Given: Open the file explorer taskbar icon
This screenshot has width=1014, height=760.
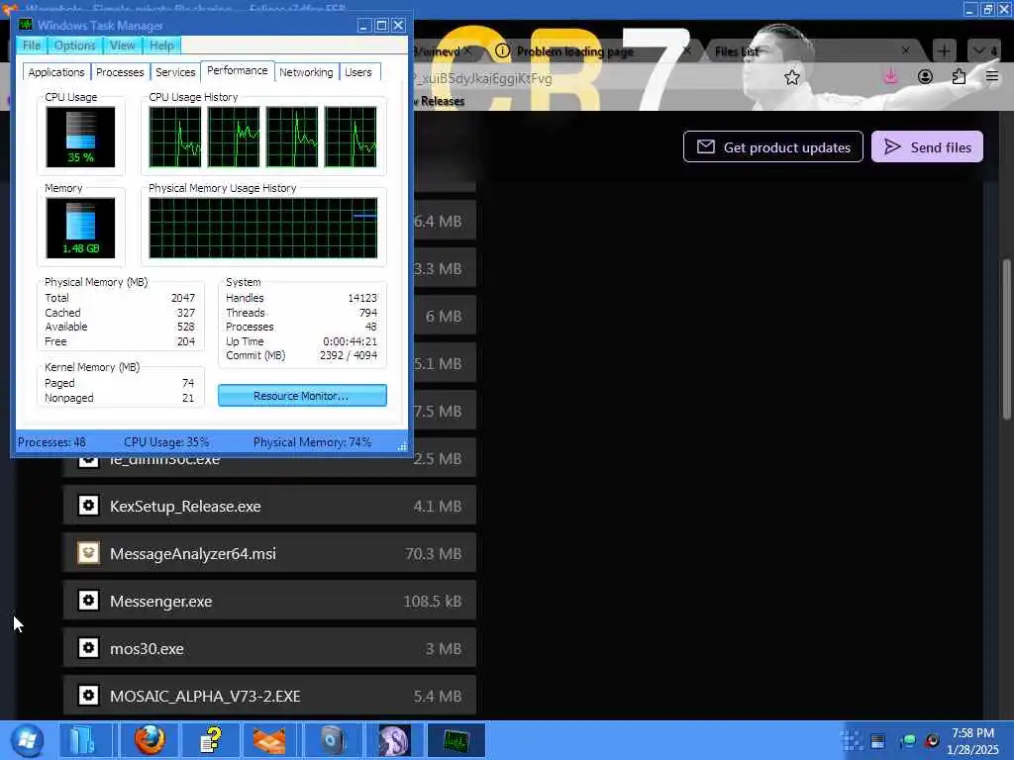Looking at the screenshot, I should (x=86, y=740).
